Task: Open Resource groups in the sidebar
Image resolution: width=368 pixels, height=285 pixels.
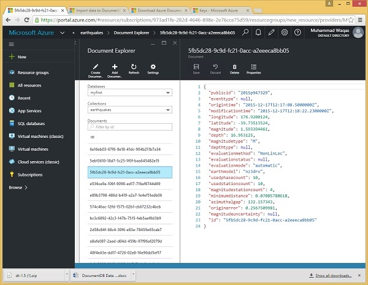Action: [32, 72]
